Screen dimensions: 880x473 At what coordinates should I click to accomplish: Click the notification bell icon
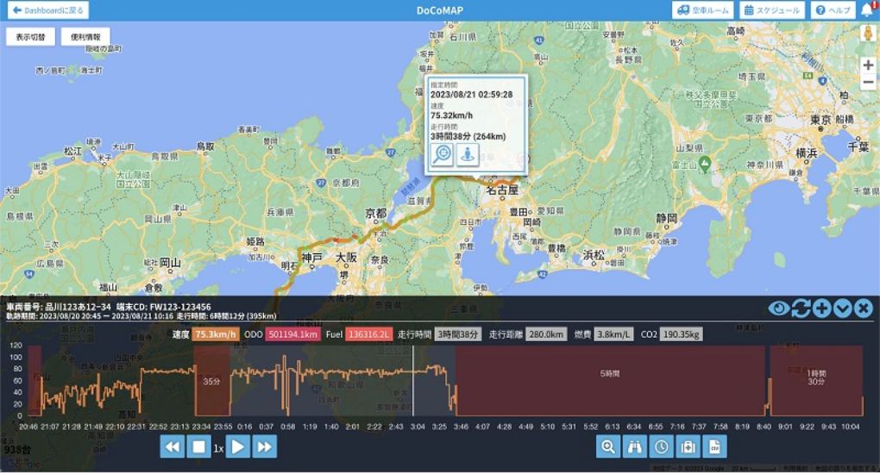[867, 10]
